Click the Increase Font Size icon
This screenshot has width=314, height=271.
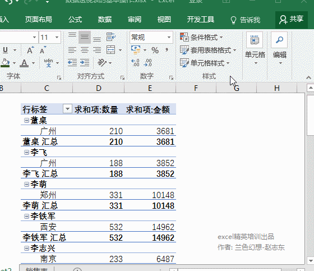click(x=30, y=50)
